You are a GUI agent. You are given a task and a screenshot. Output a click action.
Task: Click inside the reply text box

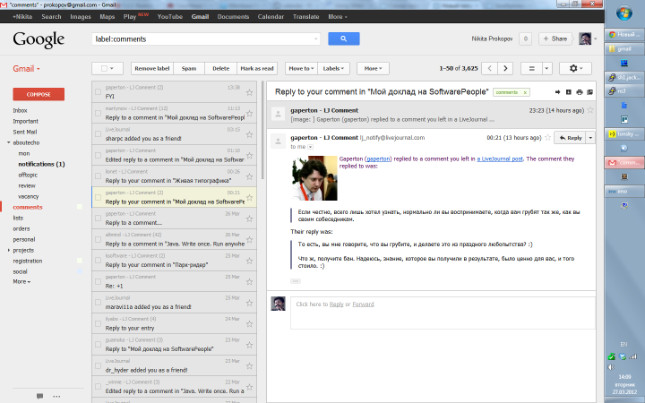pyautogui.click(x=443, y=313)
